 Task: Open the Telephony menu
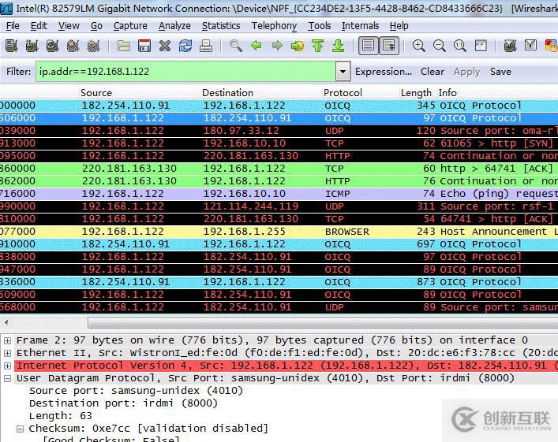pyautogui.click(x=274, y=25)
